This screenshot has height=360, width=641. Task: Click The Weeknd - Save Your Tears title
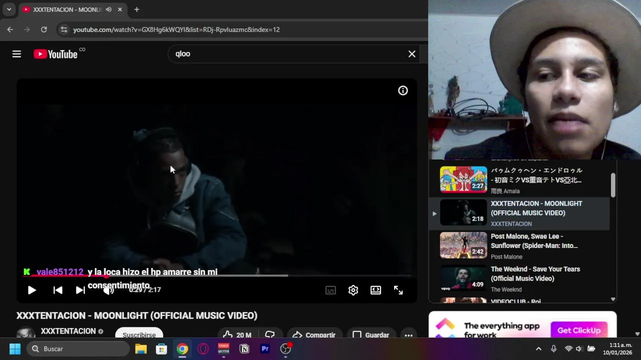(x=535, y=273)
